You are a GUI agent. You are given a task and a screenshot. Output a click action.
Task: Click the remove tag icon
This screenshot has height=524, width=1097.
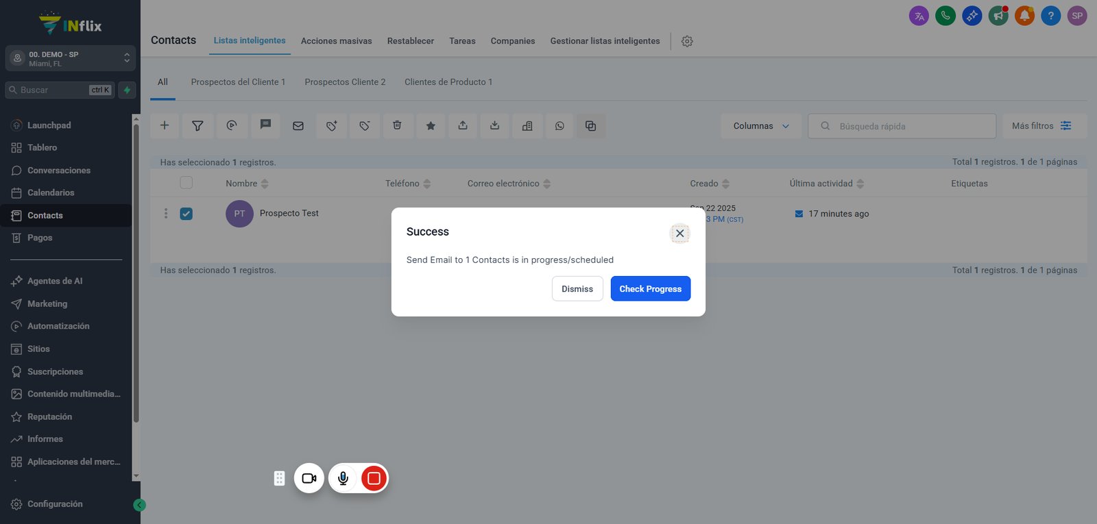point(365,125)
